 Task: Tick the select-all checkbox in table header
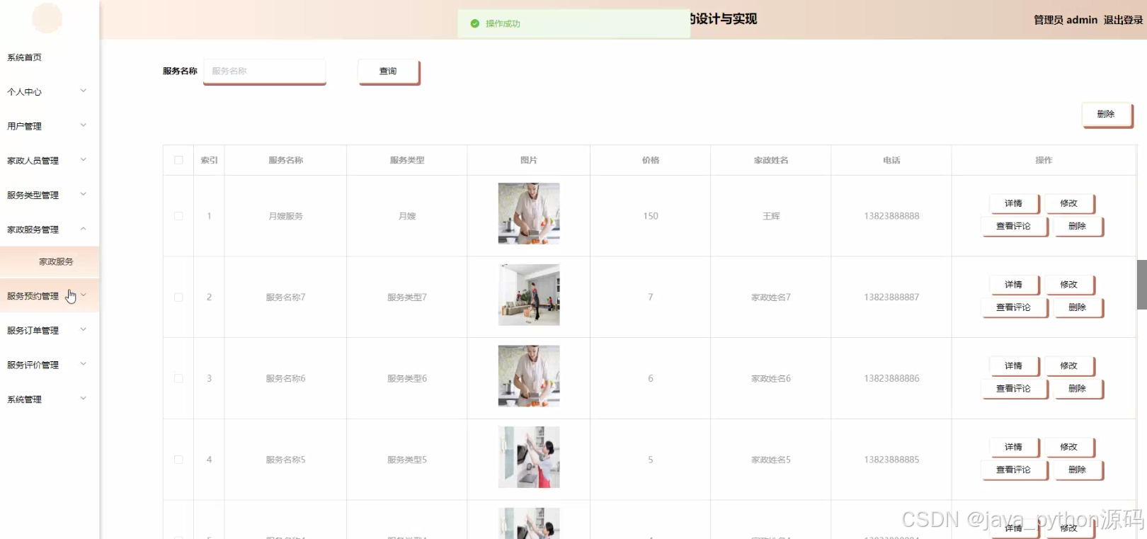[x=178, y=160]
